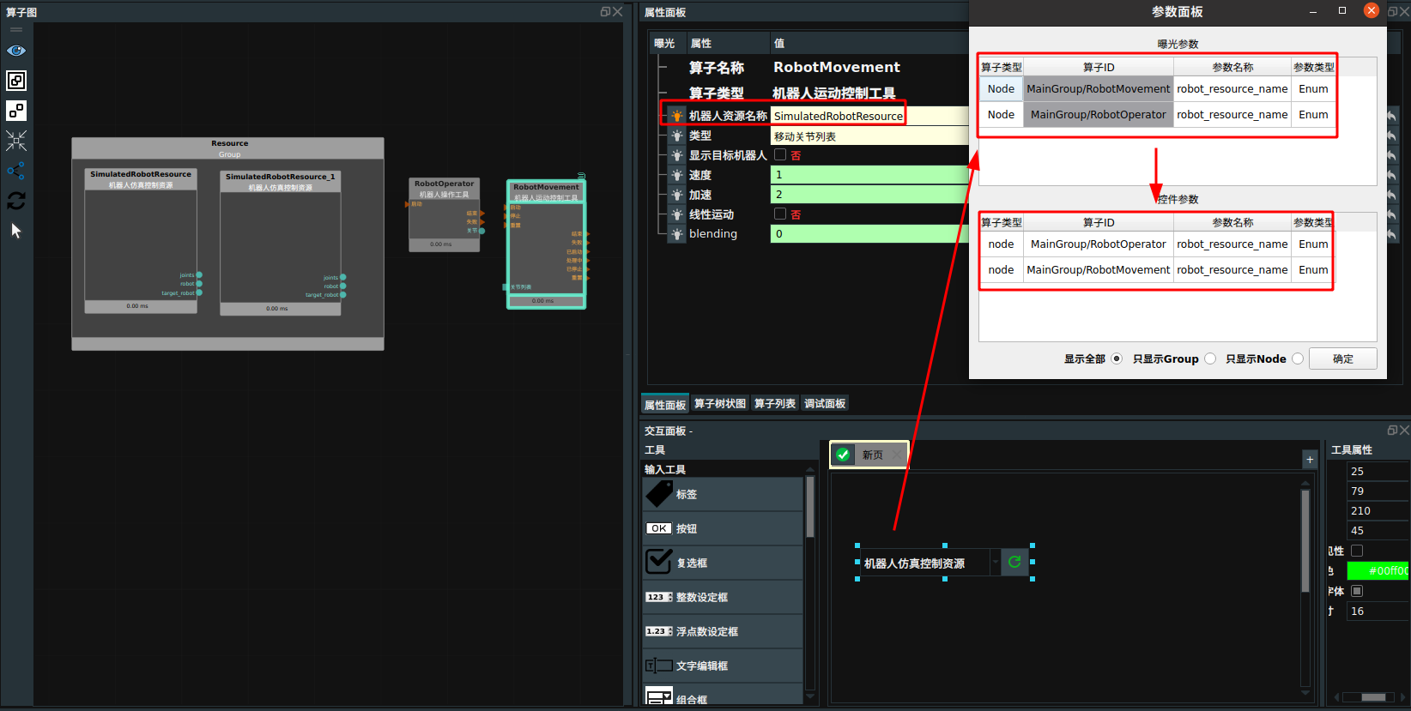
Task: Pick the 按钮 OK button tool
Action: [723, 528]
